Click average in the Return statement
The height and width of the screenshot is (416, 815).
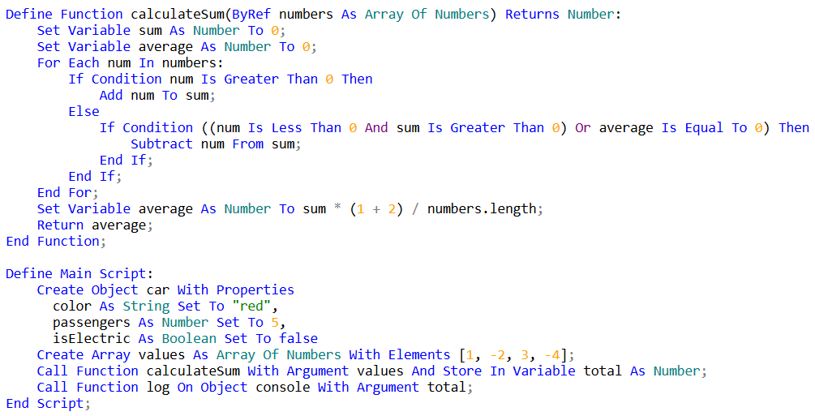[119, 225]
